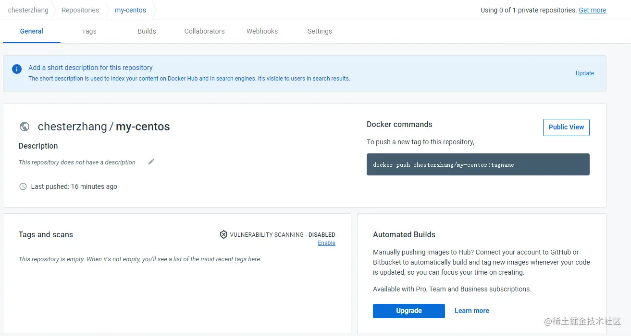631x336 pixels.
Task: Click the 'Docker commands' heading
Action: point(399,125)
